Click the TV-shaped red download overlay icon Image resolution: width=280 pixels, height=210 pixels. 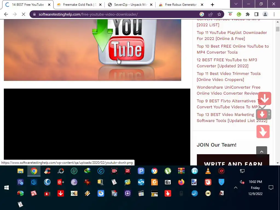tap(264, 114)
